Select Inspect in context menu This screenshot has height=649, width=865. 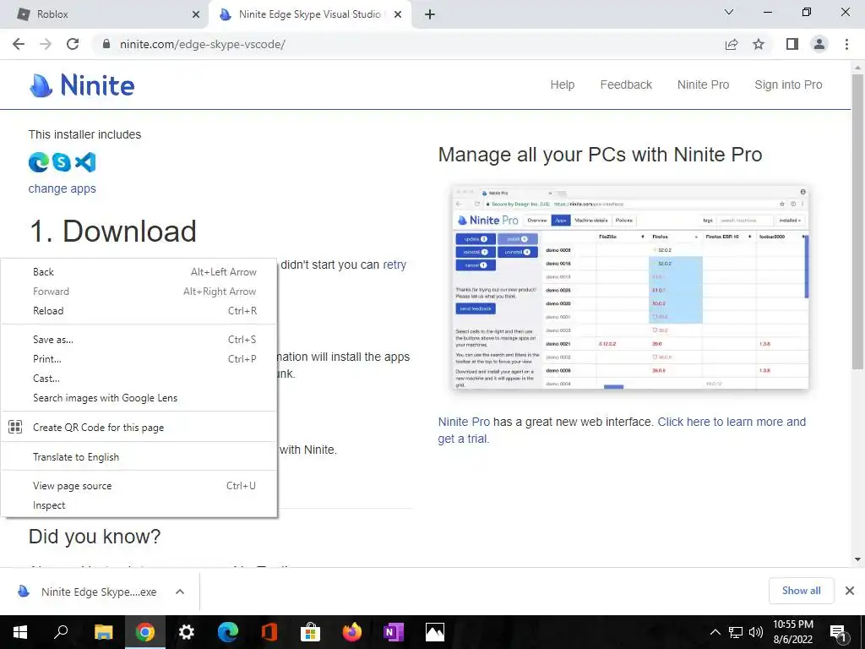139,505
